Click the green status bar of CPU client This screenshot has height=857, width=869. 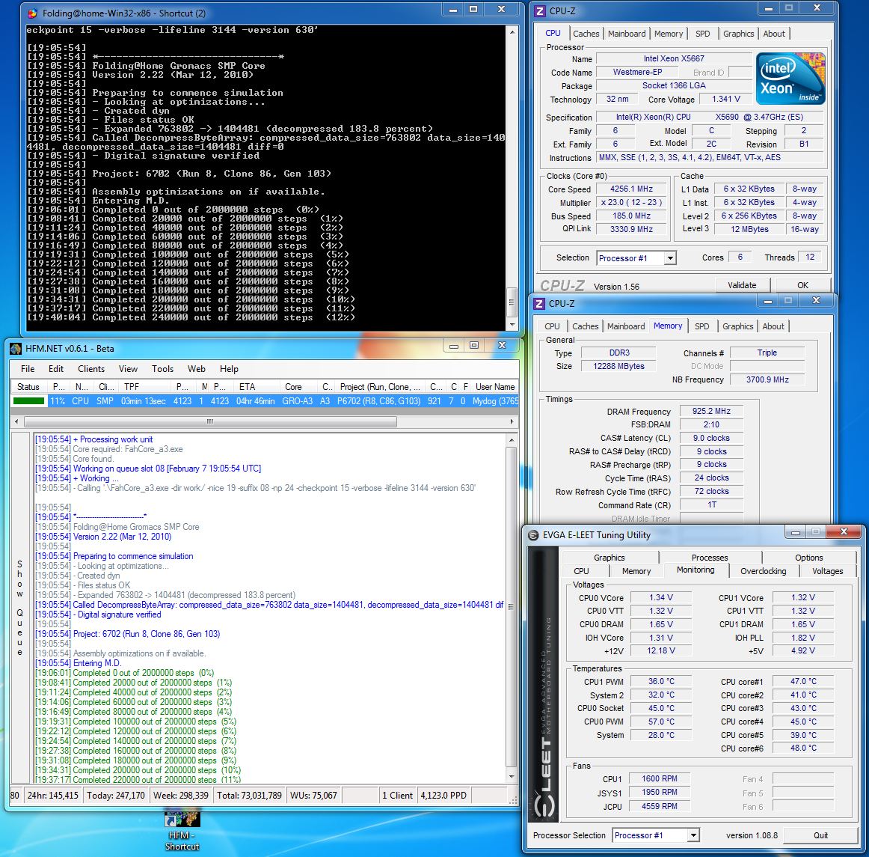[28, 401]
